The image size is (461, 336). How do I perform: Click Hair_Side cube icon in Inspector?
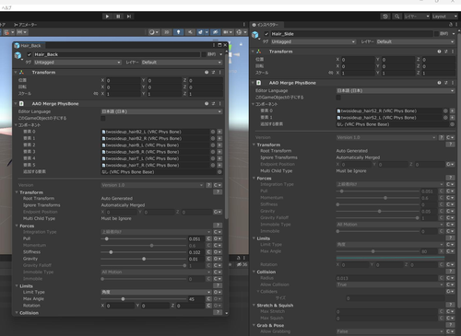[255, 35]
